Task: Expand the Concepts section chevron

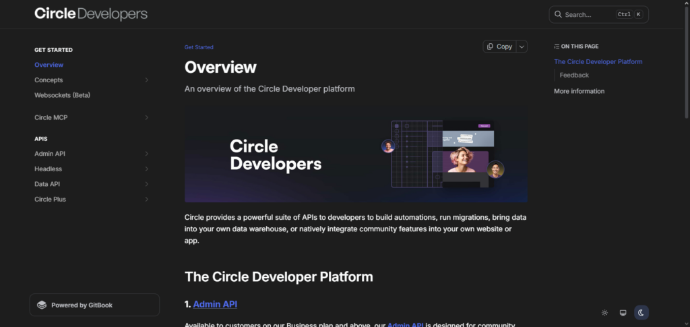Action: 146,80
